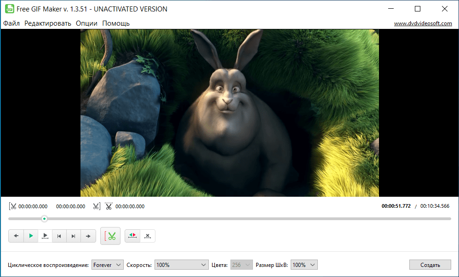The image size is (459, 277).
Task: Click the green GIF app icon in the title bar
Action: click(x=10, y=9)
